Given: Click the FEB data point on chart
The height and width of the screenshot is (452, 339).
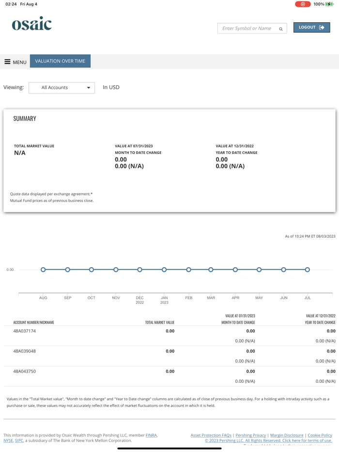Looking at the screenshot, I should (x=189, y=270).
